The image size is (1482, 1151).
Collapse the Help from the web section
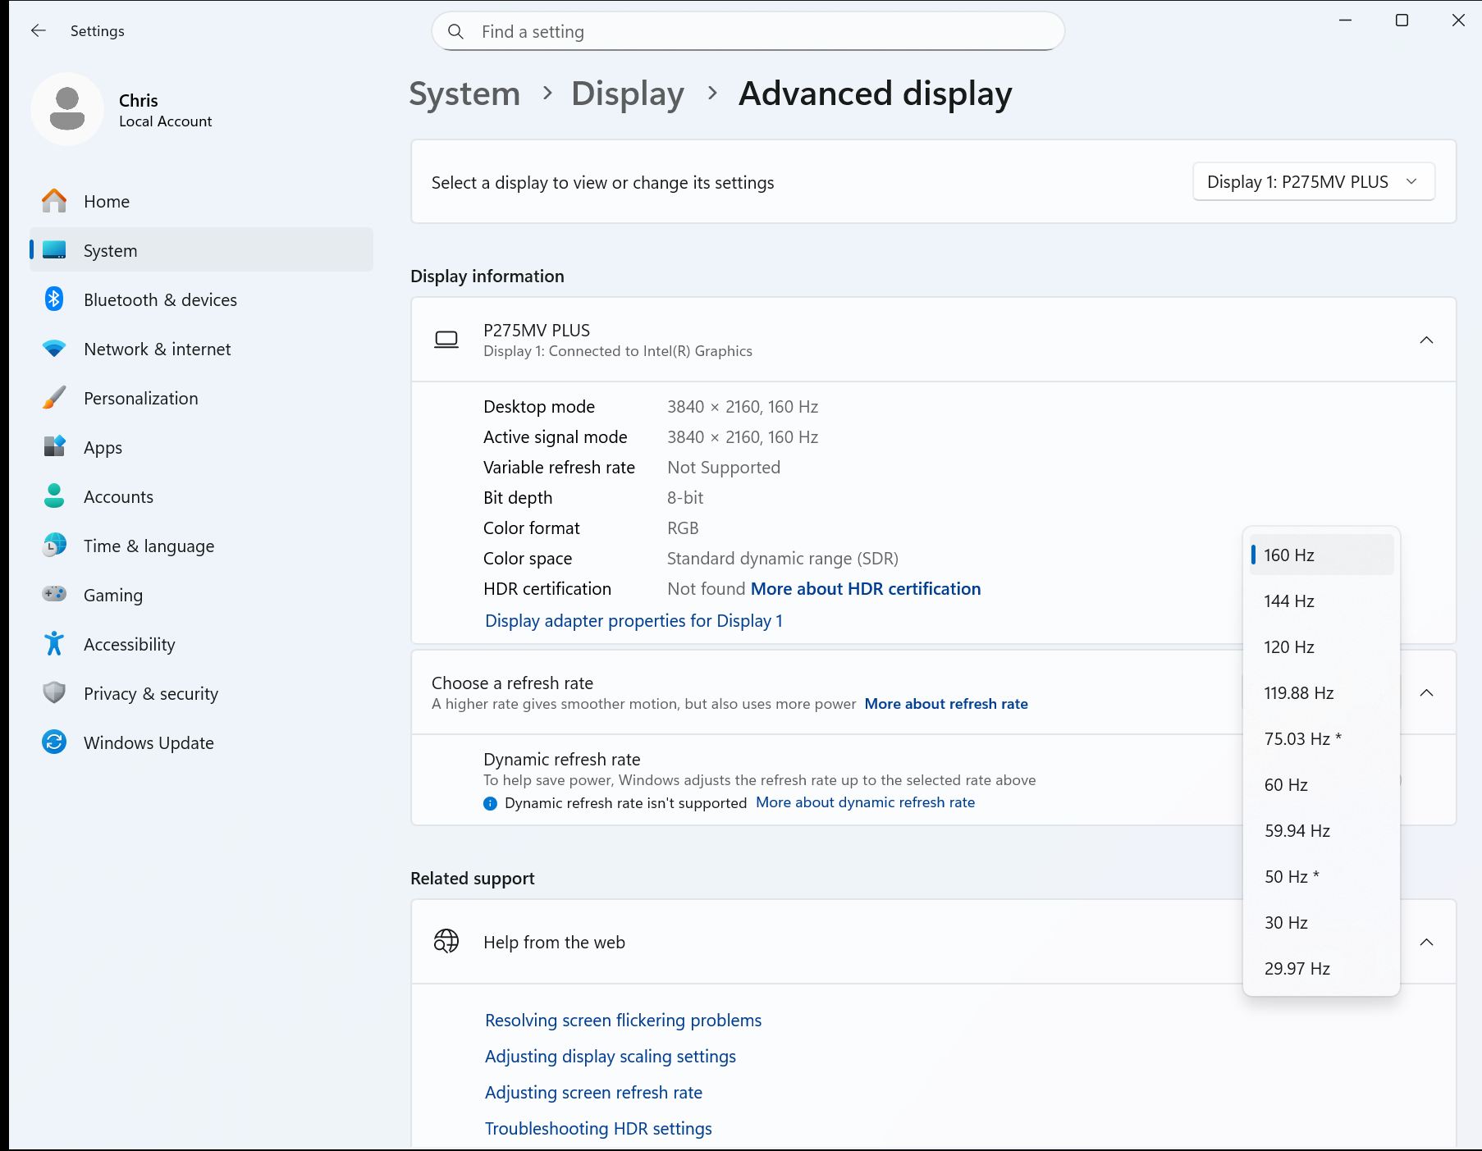click(x=1426, y=942)
